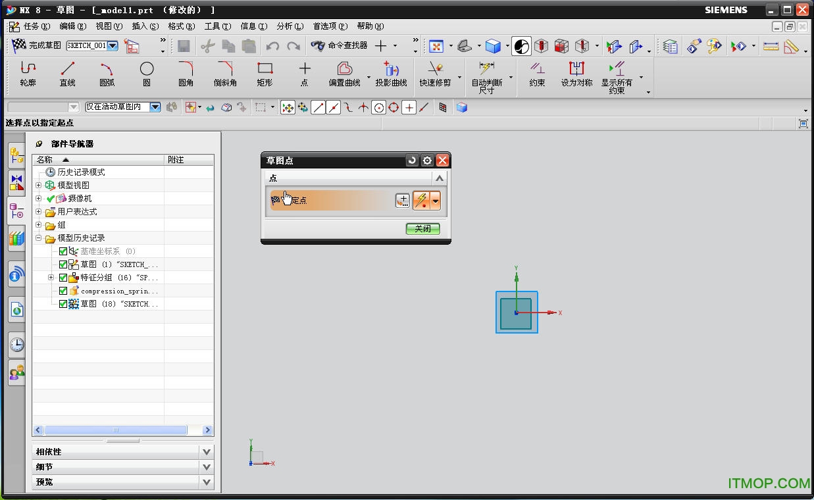This screenshot has width=814, height=500.
Task: Uncheck the 基准坐标系 (0) checkbox
Action: (63, 251)
